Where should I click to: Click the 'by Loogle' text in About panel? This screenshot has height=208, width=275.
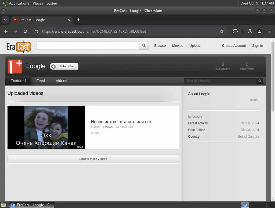[195, 117]
